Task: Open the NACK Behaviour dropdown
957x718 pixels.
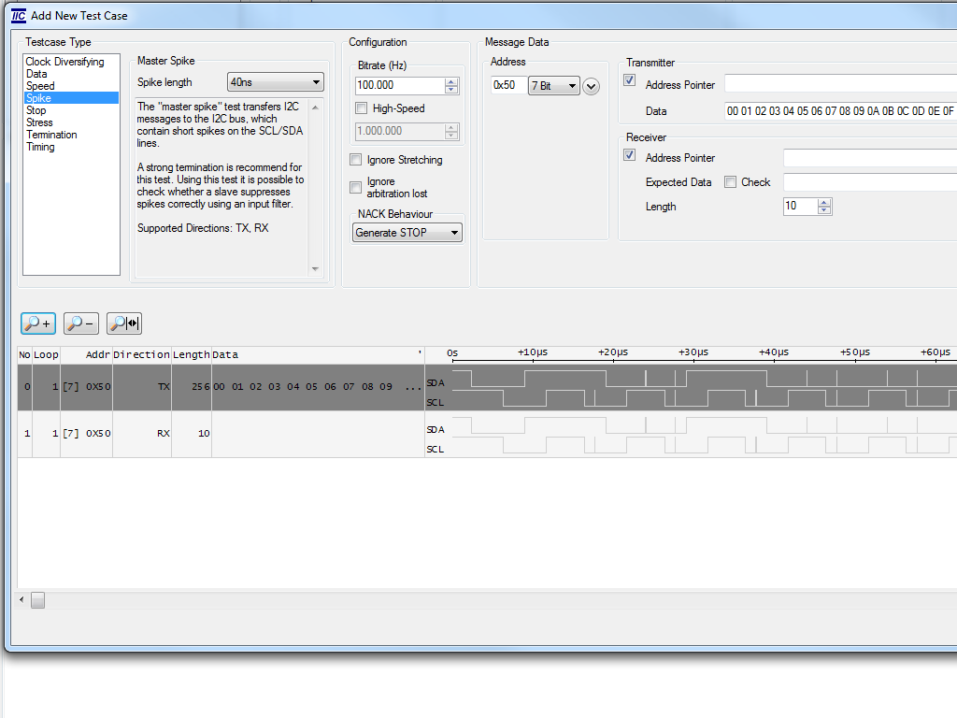Action: (407, 233)
